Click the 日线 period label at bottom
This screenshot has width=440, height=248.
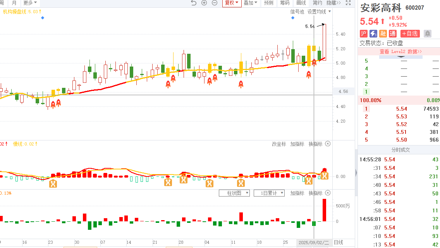[x=339, y=243]
